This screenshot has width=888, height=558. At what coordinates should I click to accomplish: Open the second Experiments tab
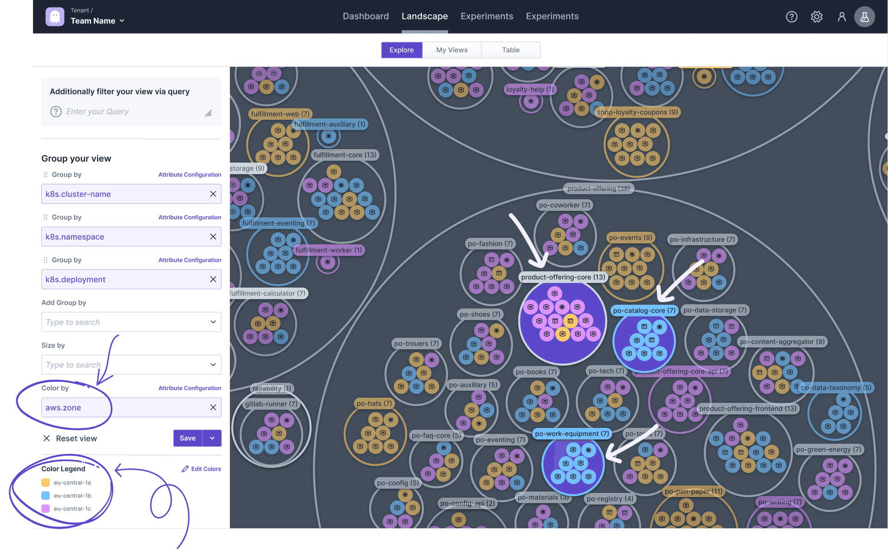click(x=552, y=16)
